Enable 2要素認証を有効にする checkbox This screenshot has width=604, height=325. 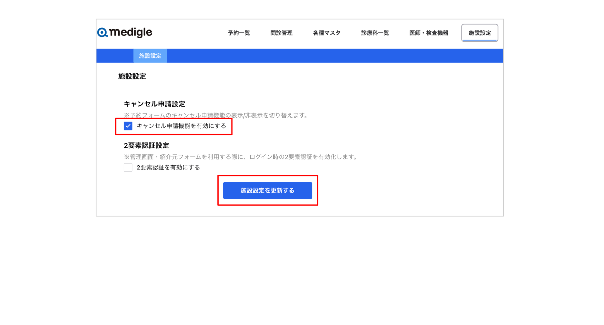pos(128,167)
